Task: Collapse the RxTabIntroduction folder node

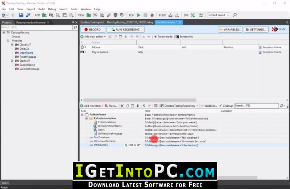Action: click(x=87, y=119)
